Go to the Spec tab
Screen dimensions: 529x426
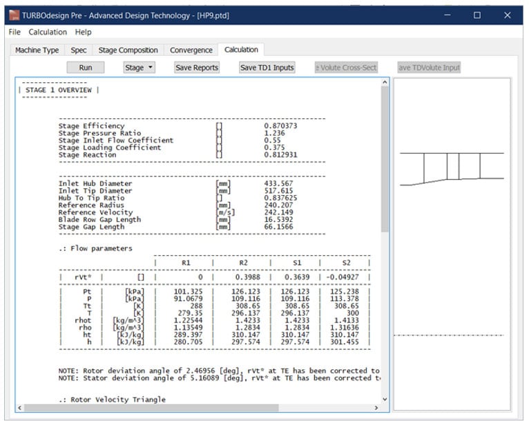click(78, 50)
